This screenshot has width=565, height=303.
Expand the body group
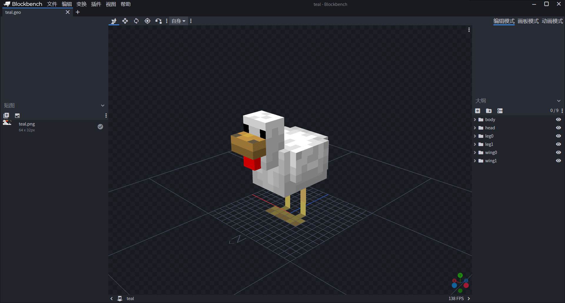click(x=475, y=120)
